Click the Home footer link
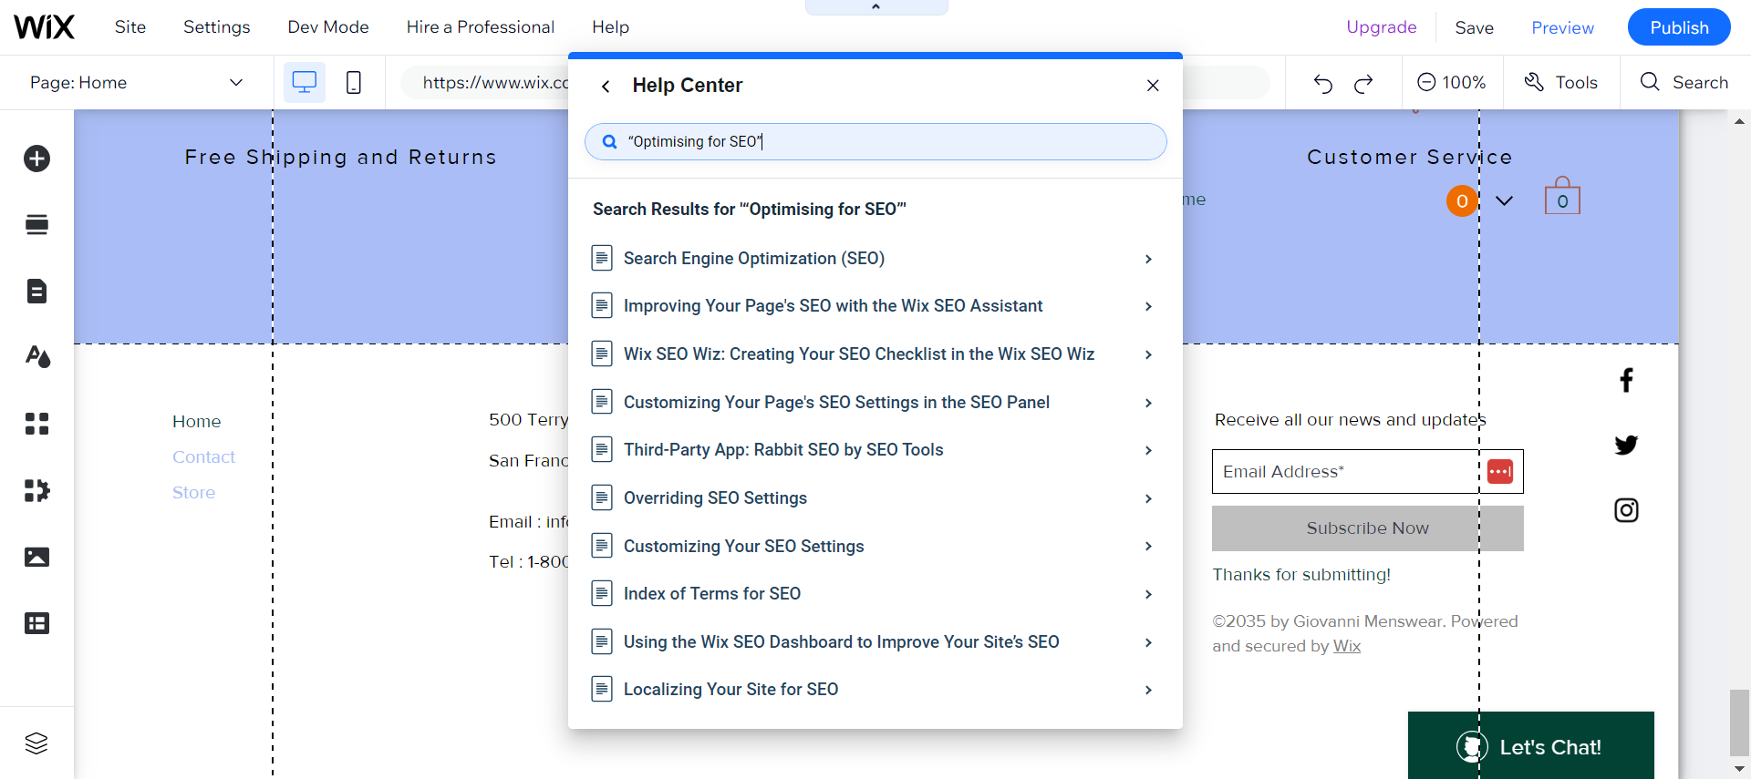Image resolution: width=1751 pixels, height=779 pixels. tap(197, 422)
